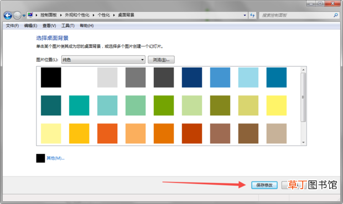Maximize the desktop background window
Image resolution: width=343 pixels, height=204 pixels.
tap(320, 3)
